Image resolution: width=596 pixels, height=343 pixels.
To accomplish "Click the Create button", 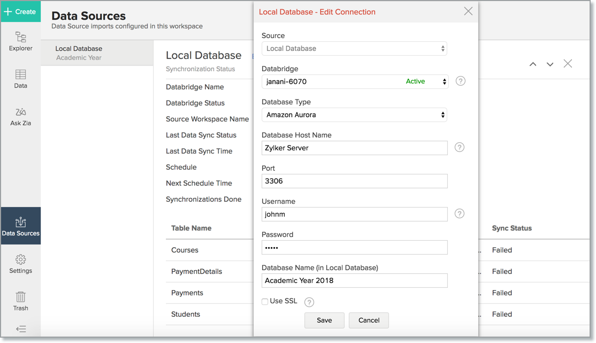I will pos(20,11).
